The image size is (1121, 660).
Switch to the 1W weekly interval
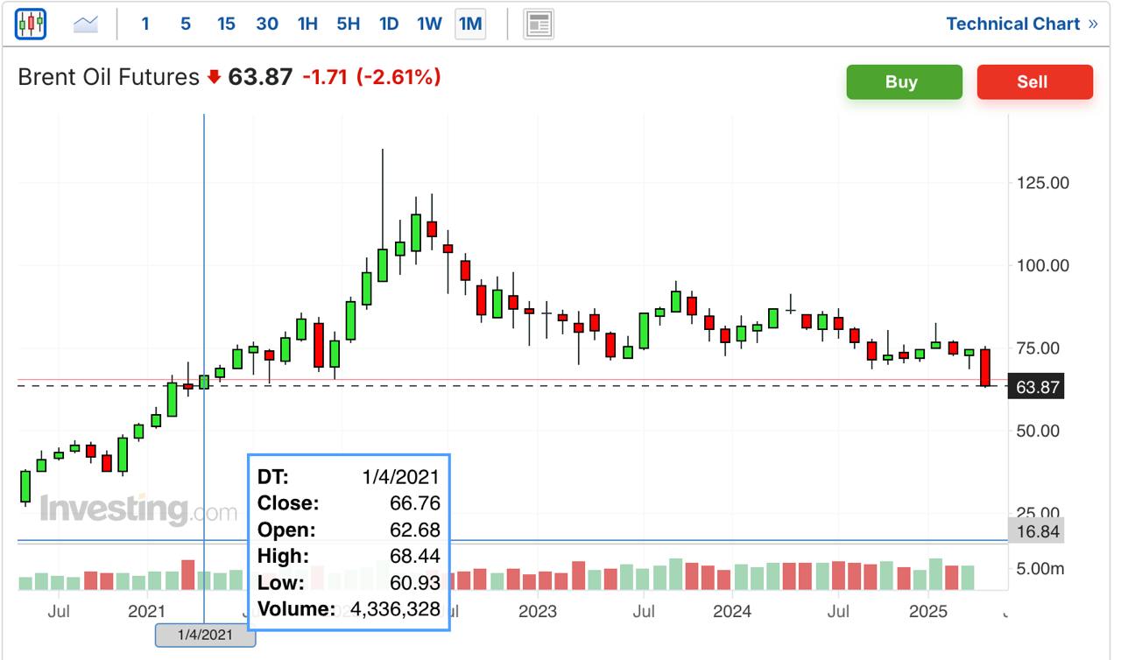[429, 24]
